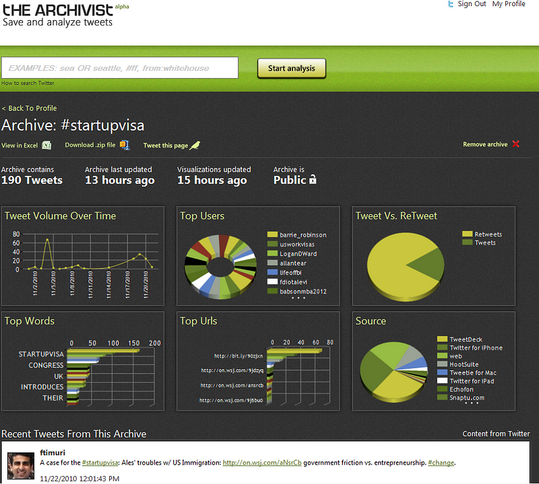
Task: Click the LoganDWard legend color swatch
Action: 272,254
